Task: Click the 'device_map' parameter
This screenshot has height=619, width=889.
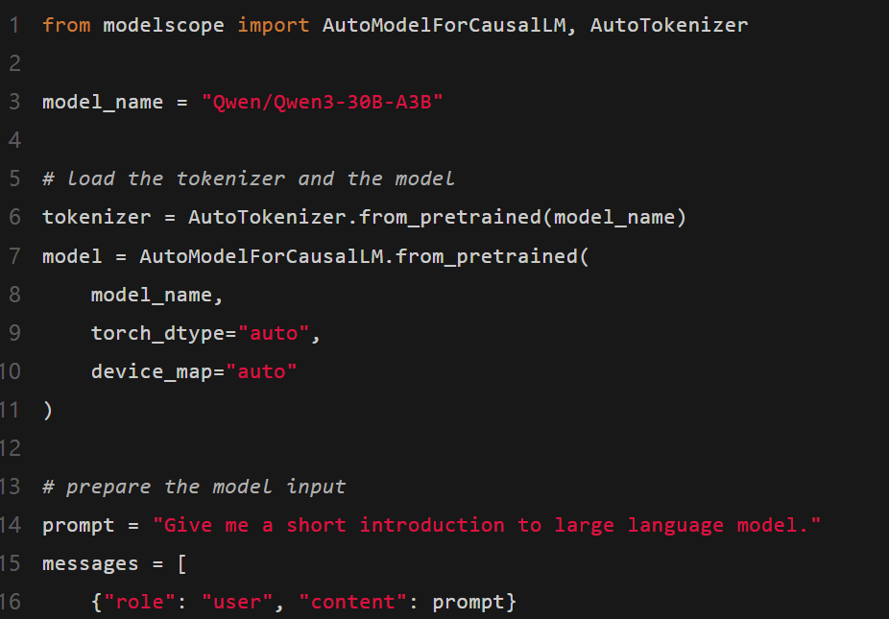Action: [151, 371]
